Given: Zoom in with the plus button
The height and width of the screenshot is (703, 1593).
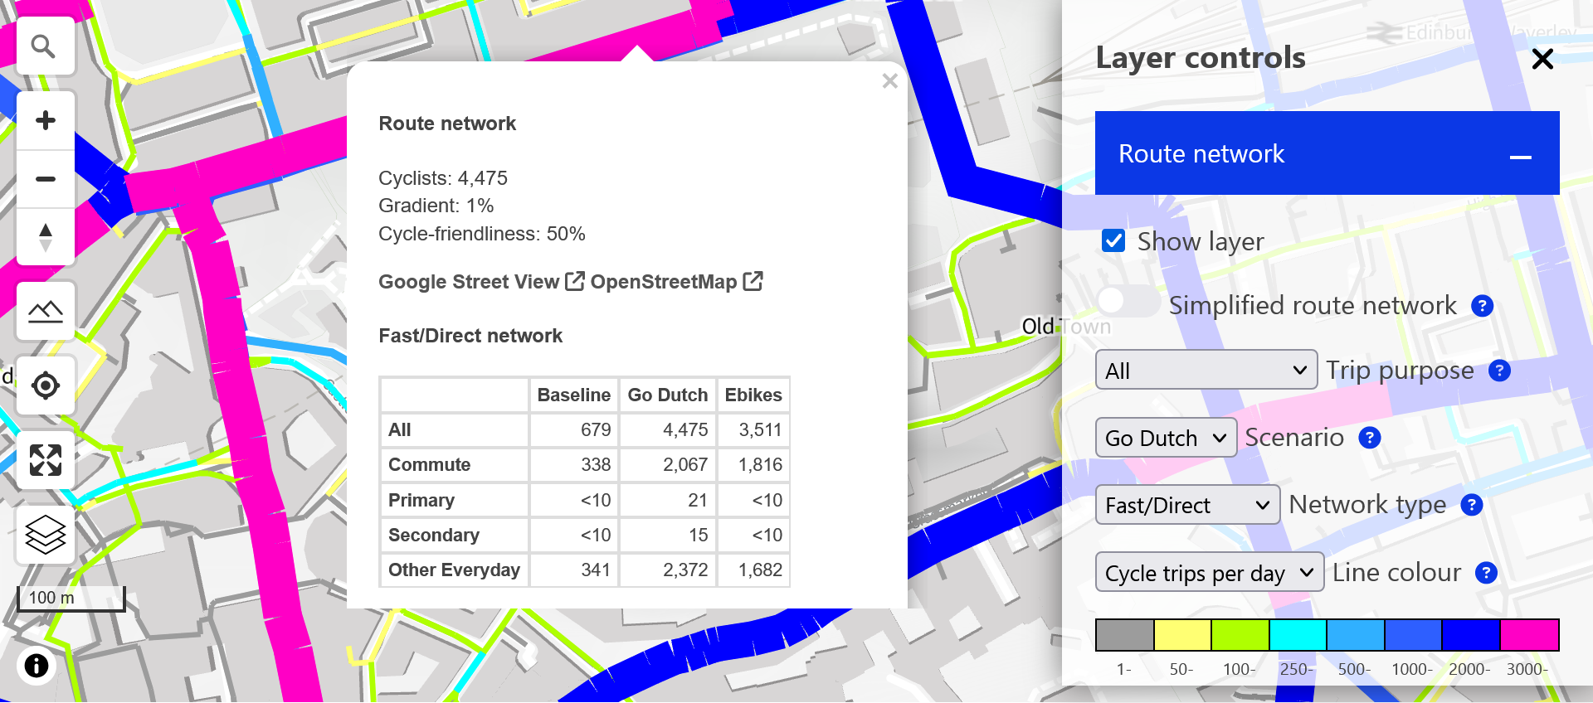Looking at the screenshot, I should (x=46, y=121).
